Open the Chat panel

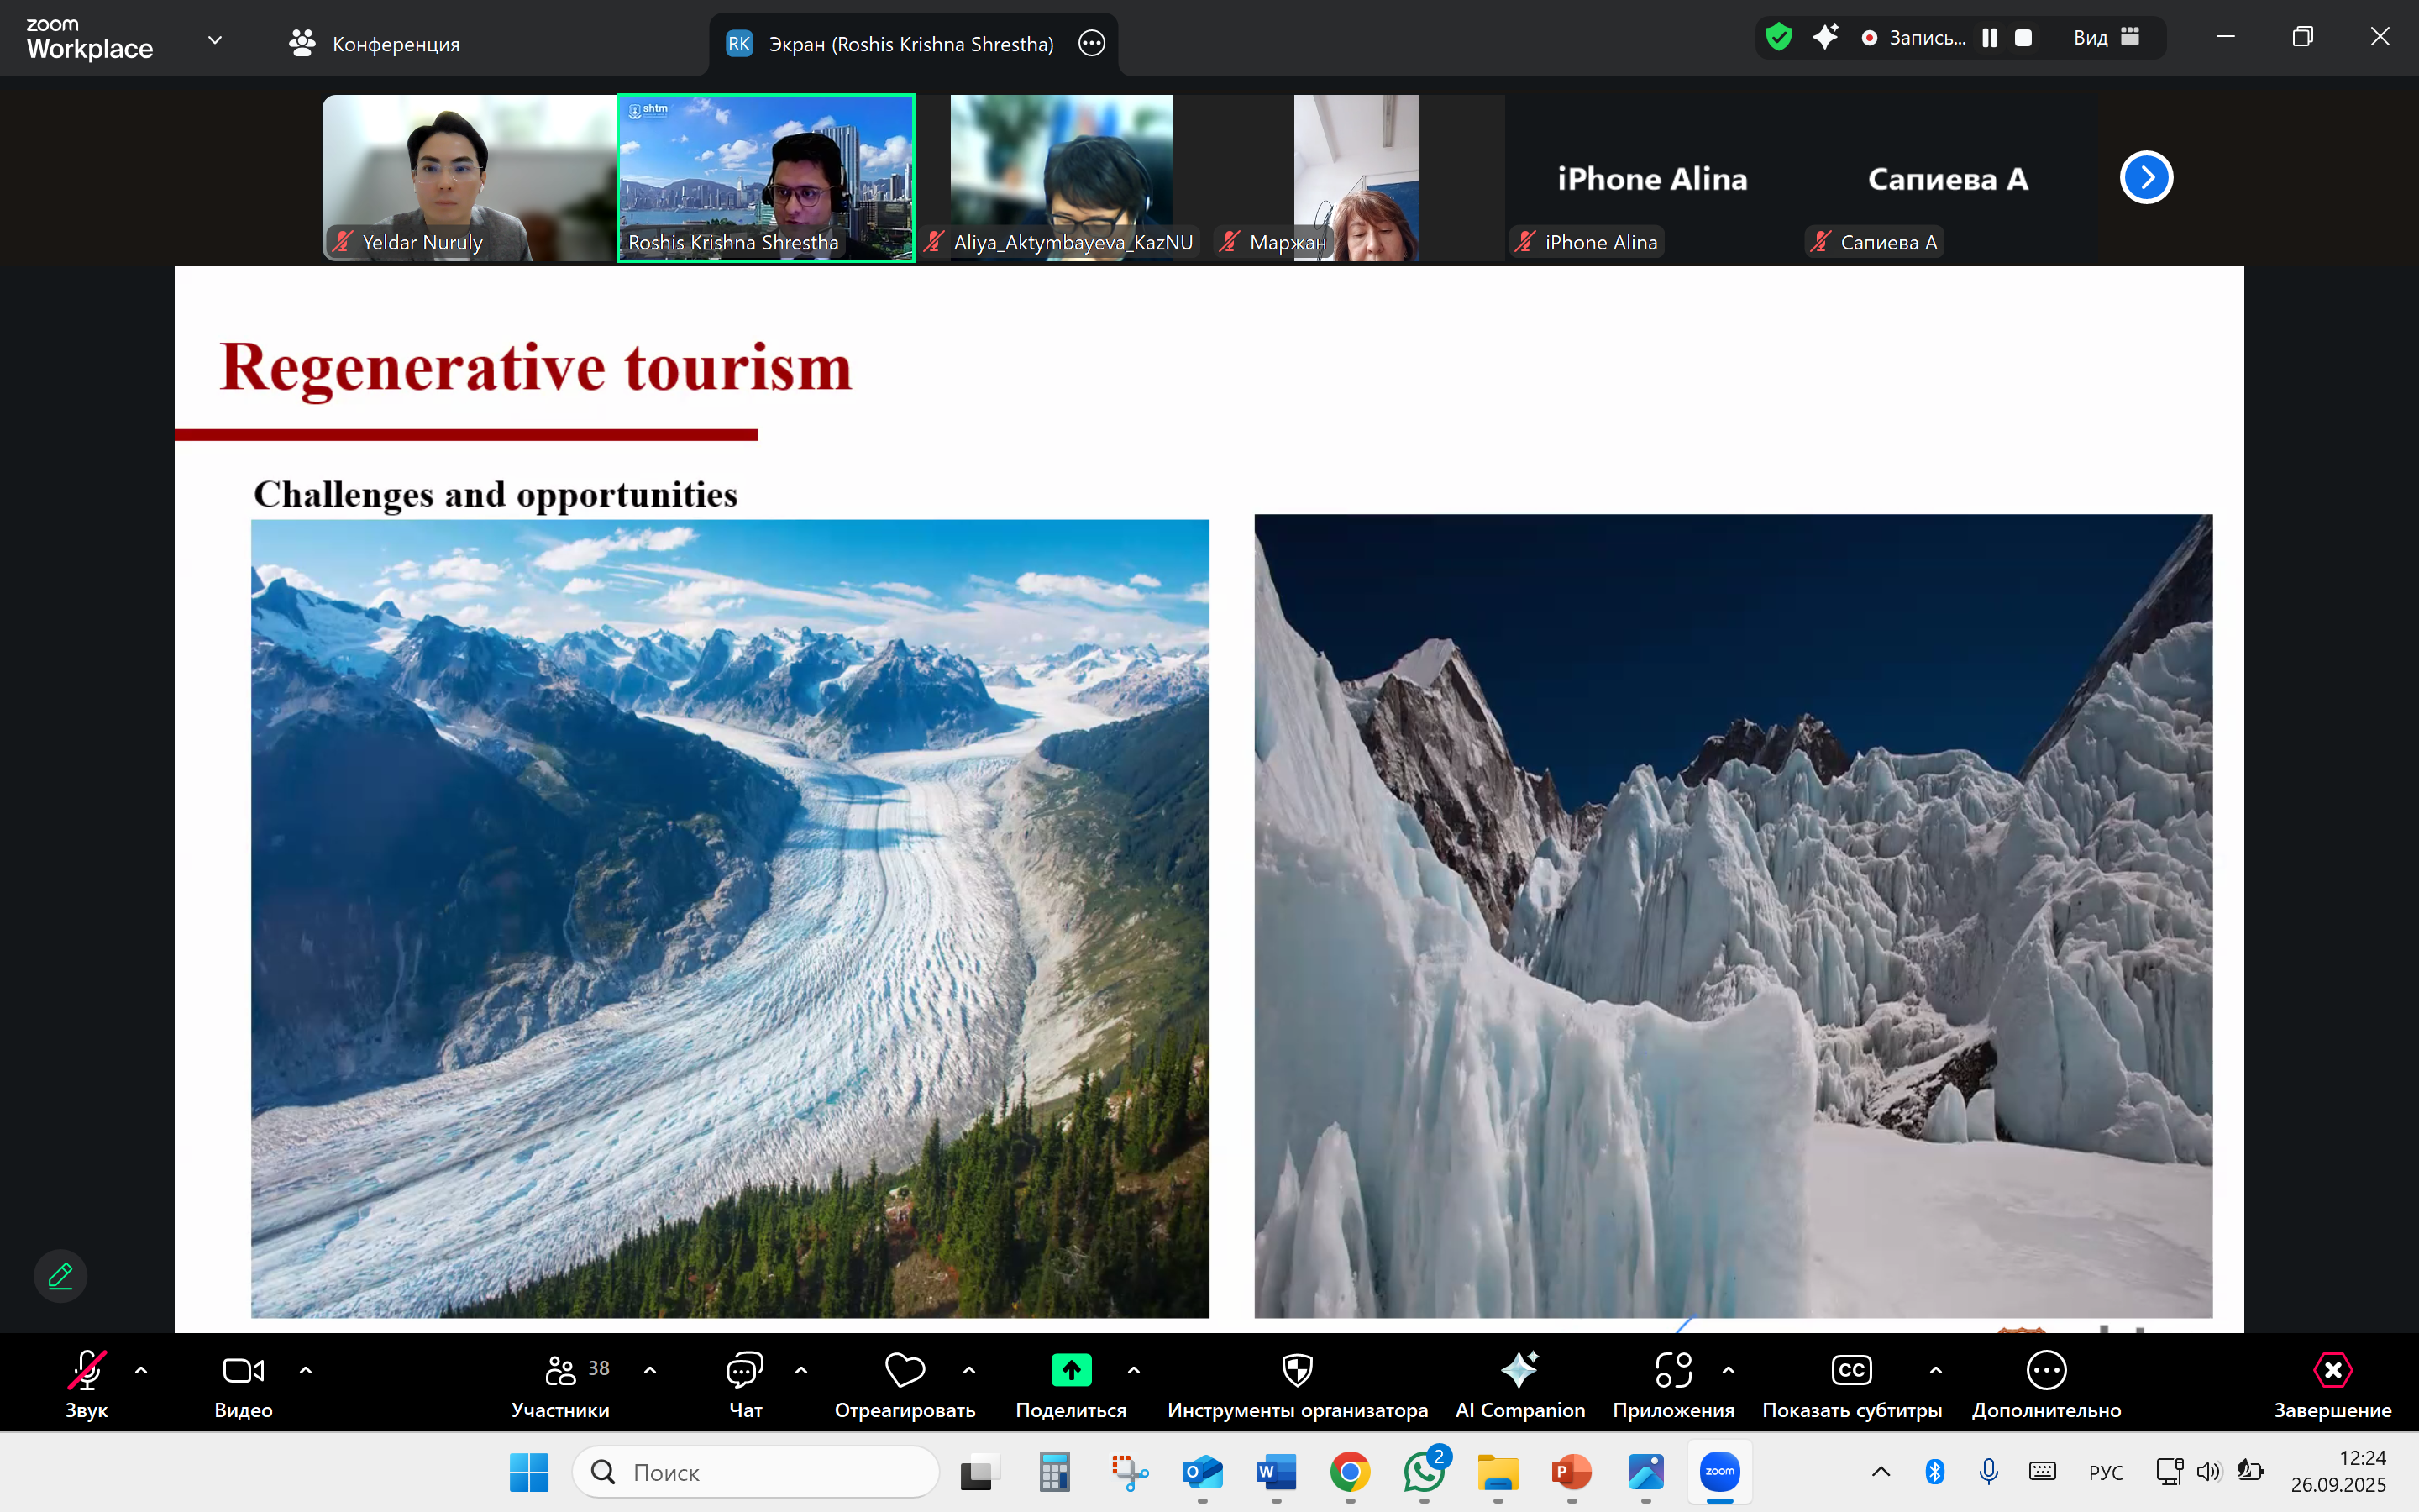745,1384
